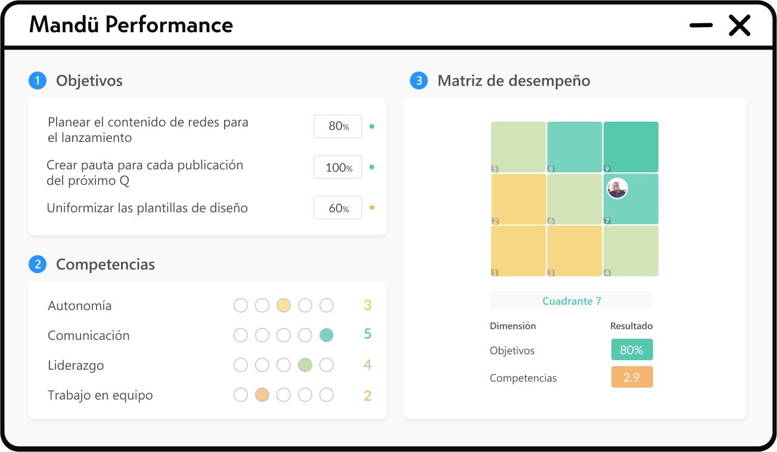Select quadrant 1 in the performance matrix
The height and width of the screenshot is (452, 777).
pos(518,250)
